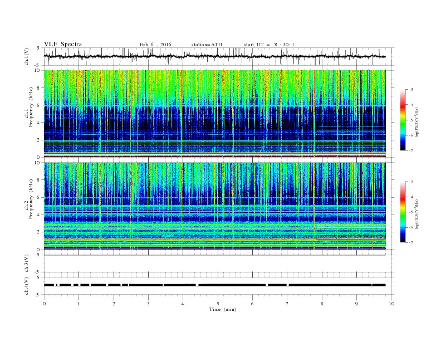Click the ch.4 black signal bar
The width and height of the screenshot is (441, 341).
click(214, 285)
